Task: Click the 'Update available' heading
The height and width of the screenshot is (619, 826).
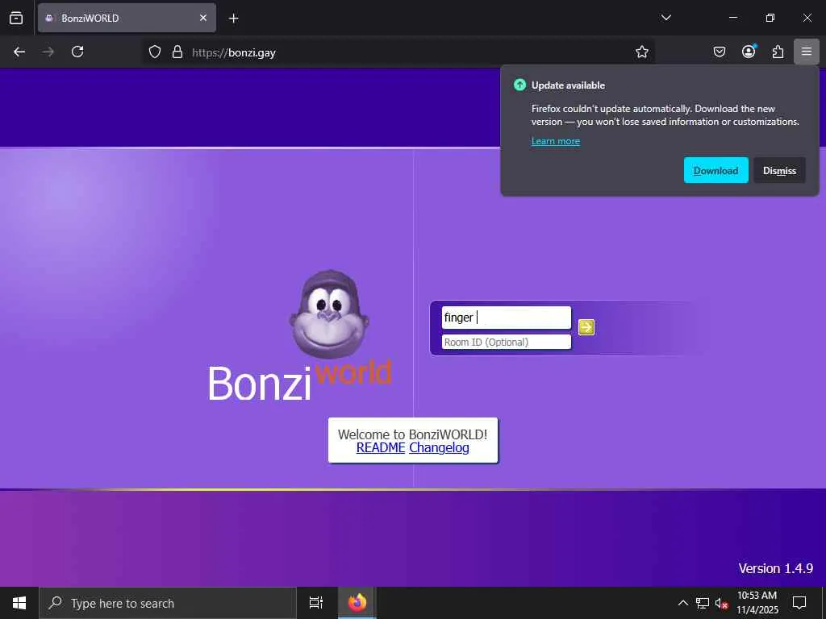Action: click(x=568, y=85)
